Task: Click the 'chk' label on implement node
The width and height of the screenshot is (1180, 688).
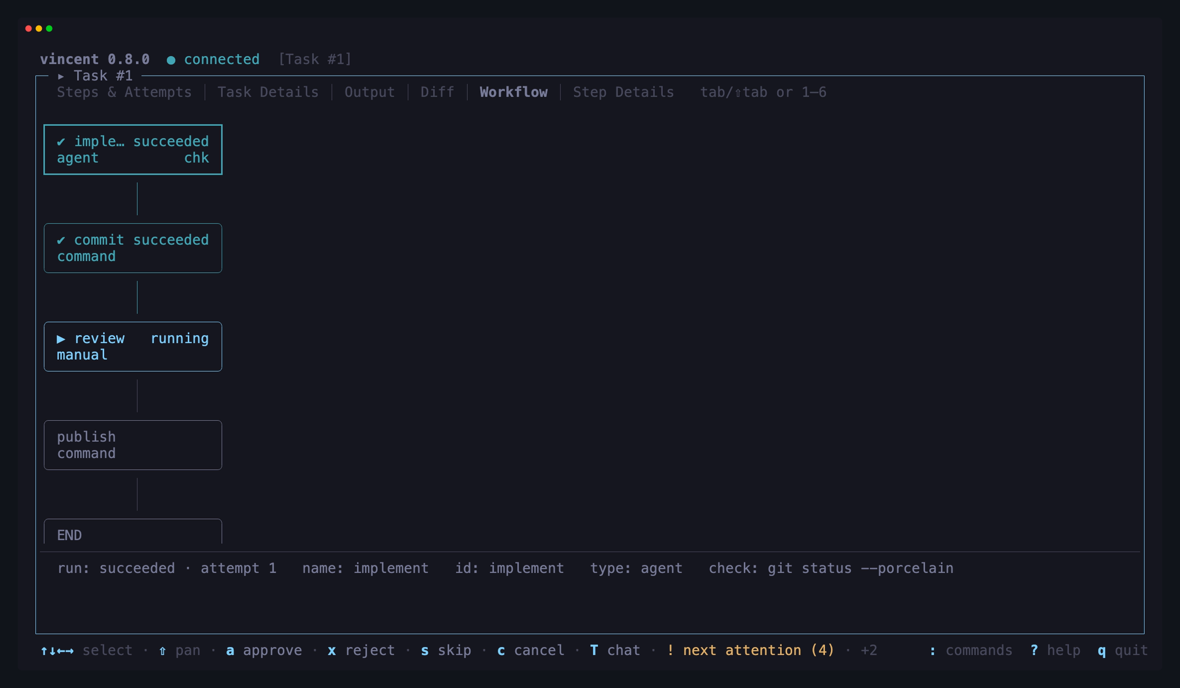Action: coord(197,158)
